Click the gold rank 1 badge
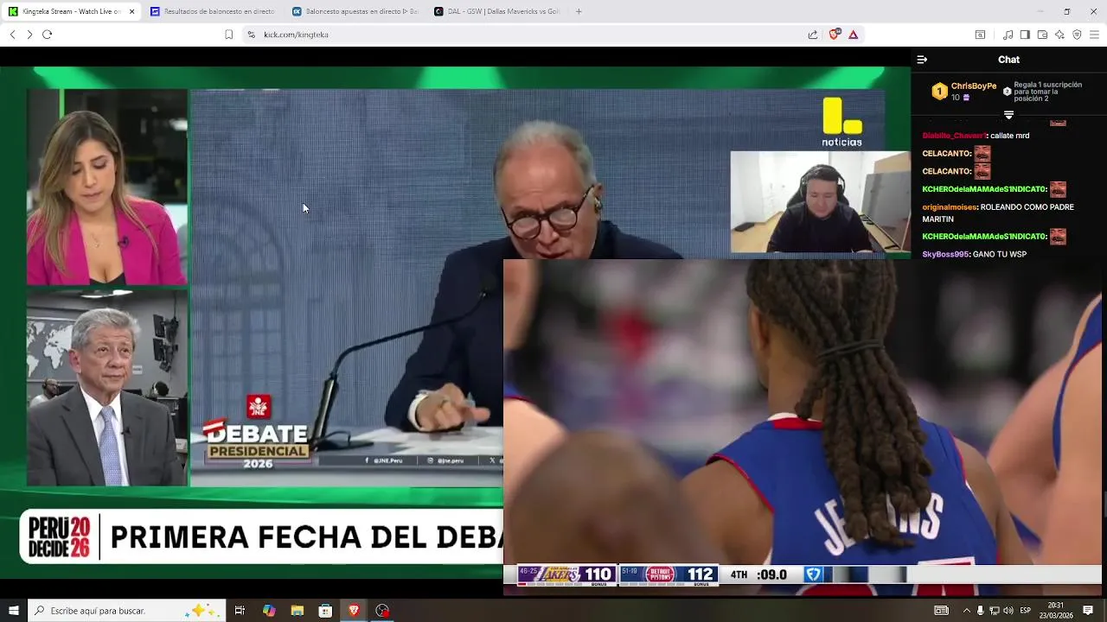 939,92
